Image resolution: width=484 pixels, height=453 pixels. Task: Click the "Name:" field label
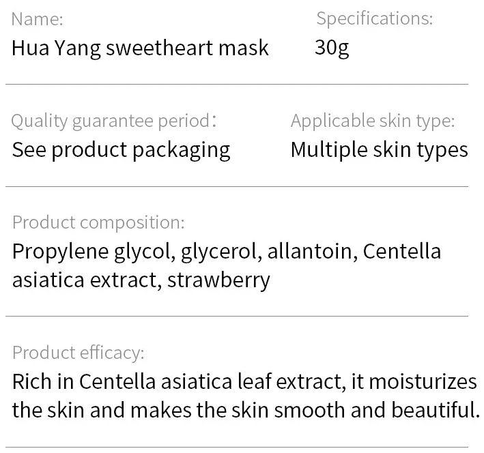[38, 19]
